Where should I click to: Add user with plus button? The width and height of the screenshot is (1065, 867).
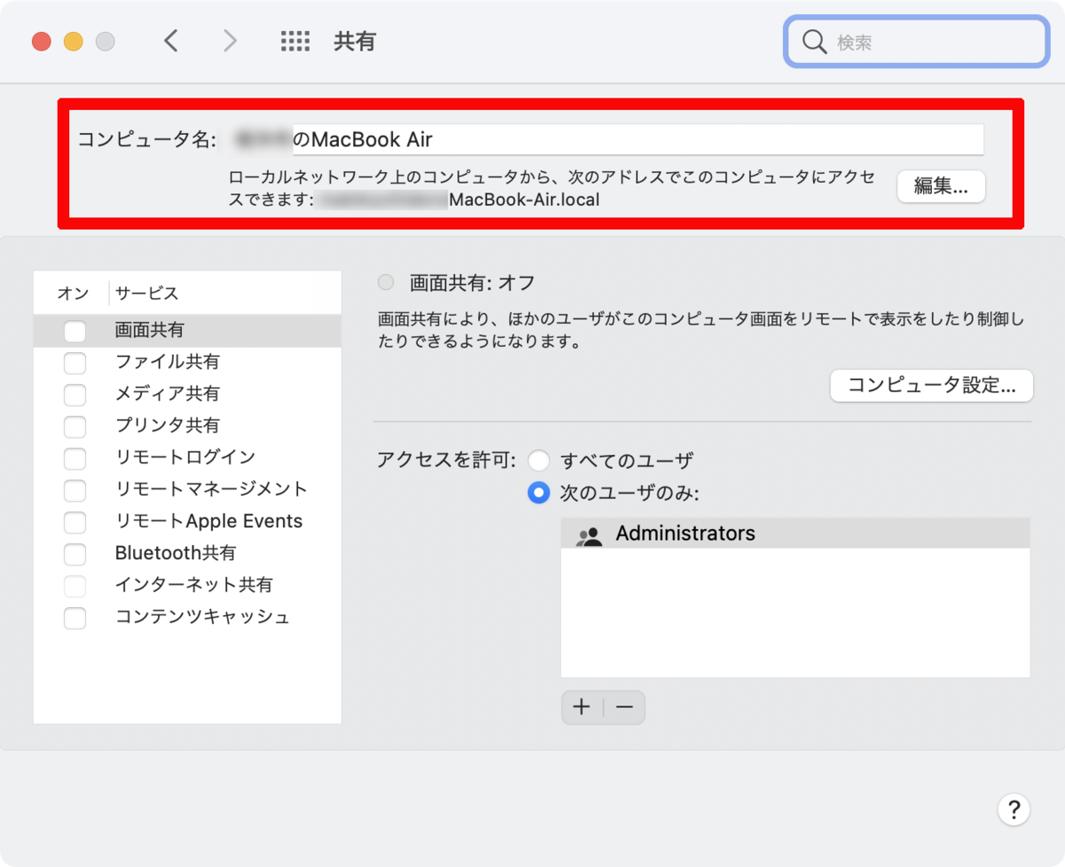(582, 707)
